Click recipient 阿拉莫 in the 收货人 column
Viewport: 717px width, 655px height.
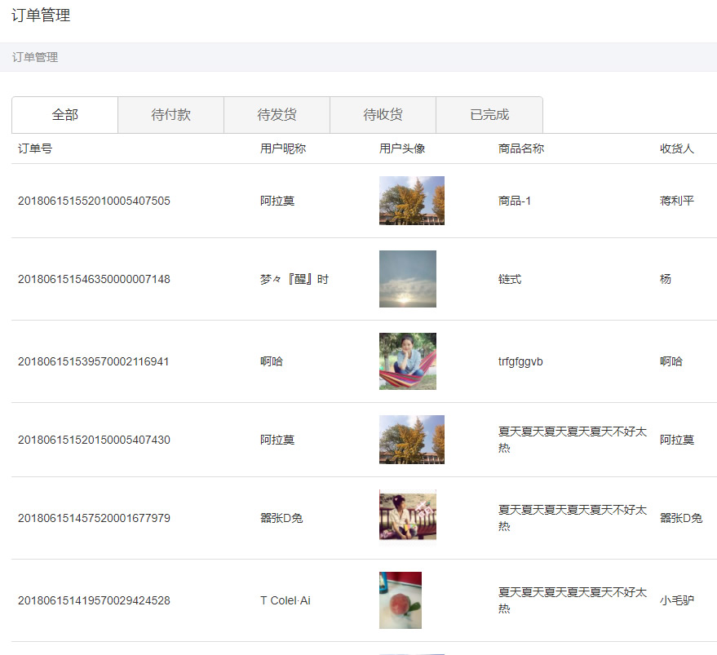click(677, 440)
